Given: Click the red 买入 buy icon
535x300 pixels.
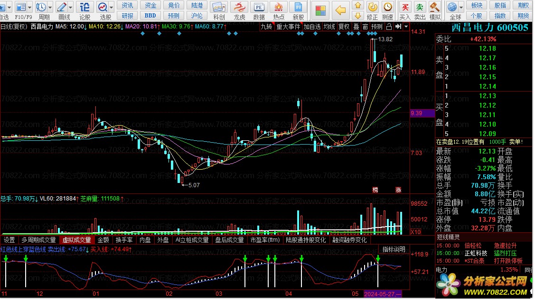Looking at the screenshot, I should pyautogui.click(x=405, y=7).
